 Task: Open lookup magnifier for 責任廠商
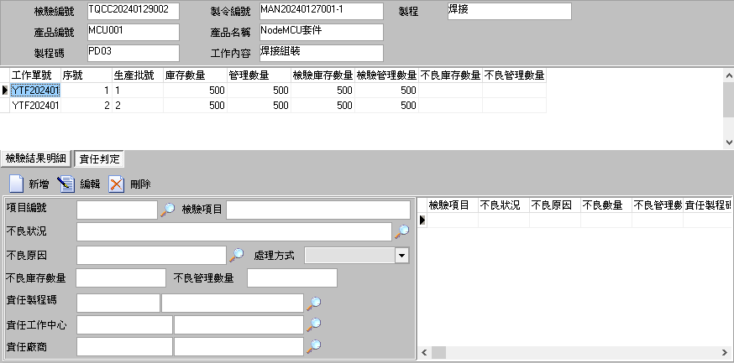coord(313,346)
